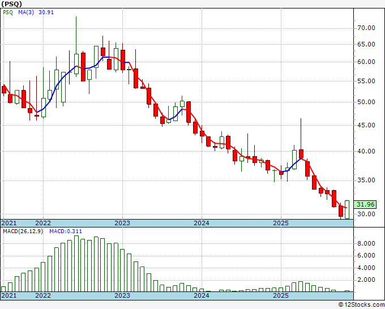Viewport: 385px width, 309px height.
Task: Select the MACD:0.311 value label
Action: [63, 231]
